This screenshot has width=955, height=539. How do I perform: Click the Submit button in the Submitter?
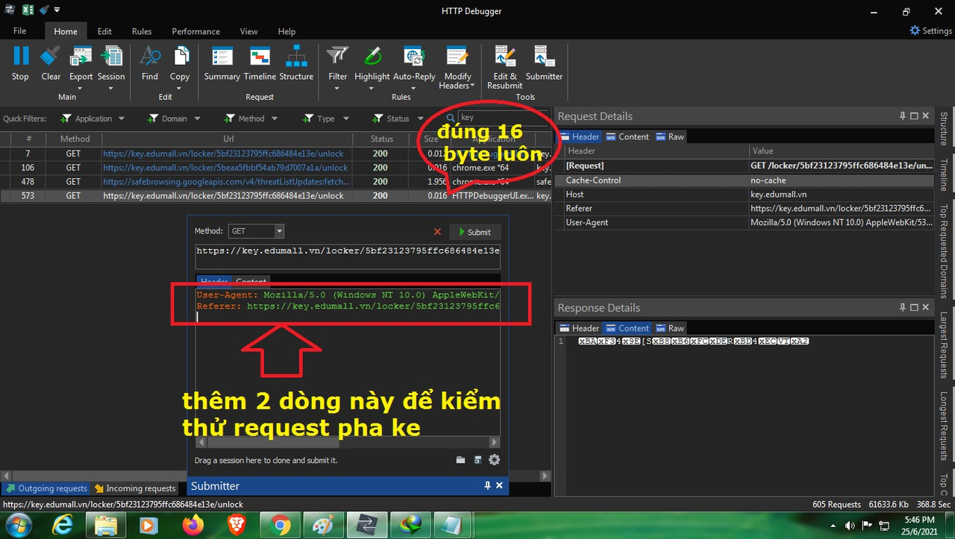(474, 232)
